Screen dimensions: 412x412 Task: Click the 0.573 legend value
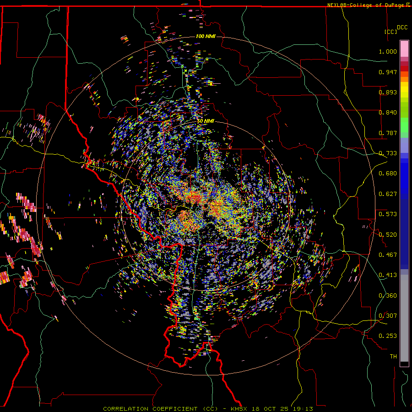[x=388, y=214]
